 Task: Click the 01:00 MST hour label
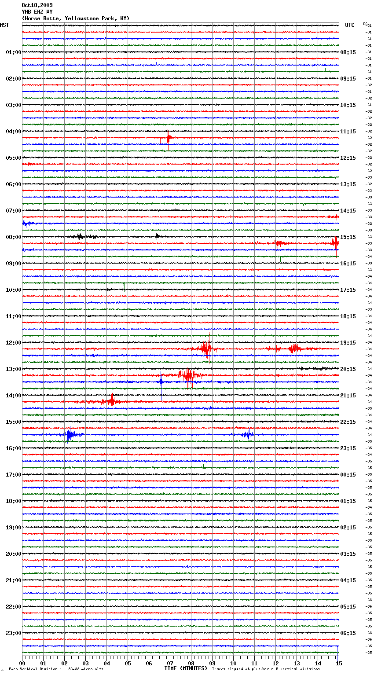(13, 52)
